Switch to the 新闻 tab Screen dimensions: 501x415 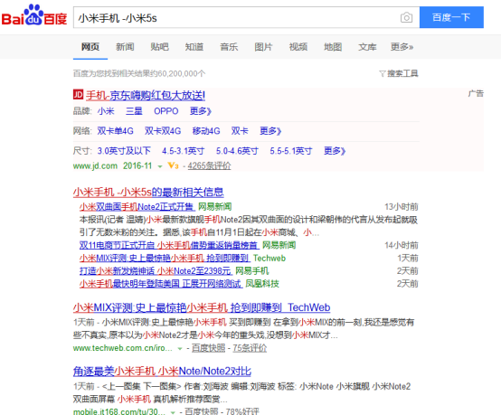point(125,47)
